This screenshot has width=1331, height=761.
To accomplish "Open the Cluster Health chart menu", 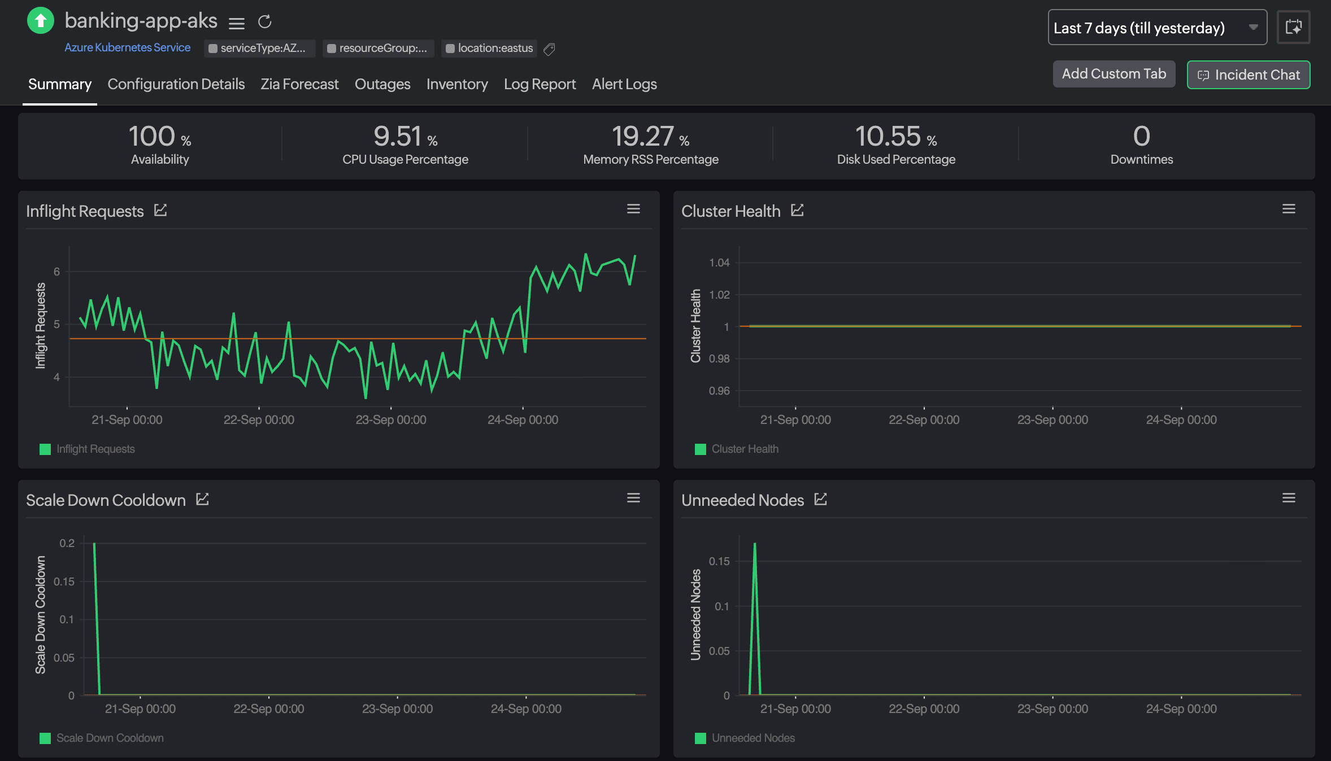I will (1289, 209).
